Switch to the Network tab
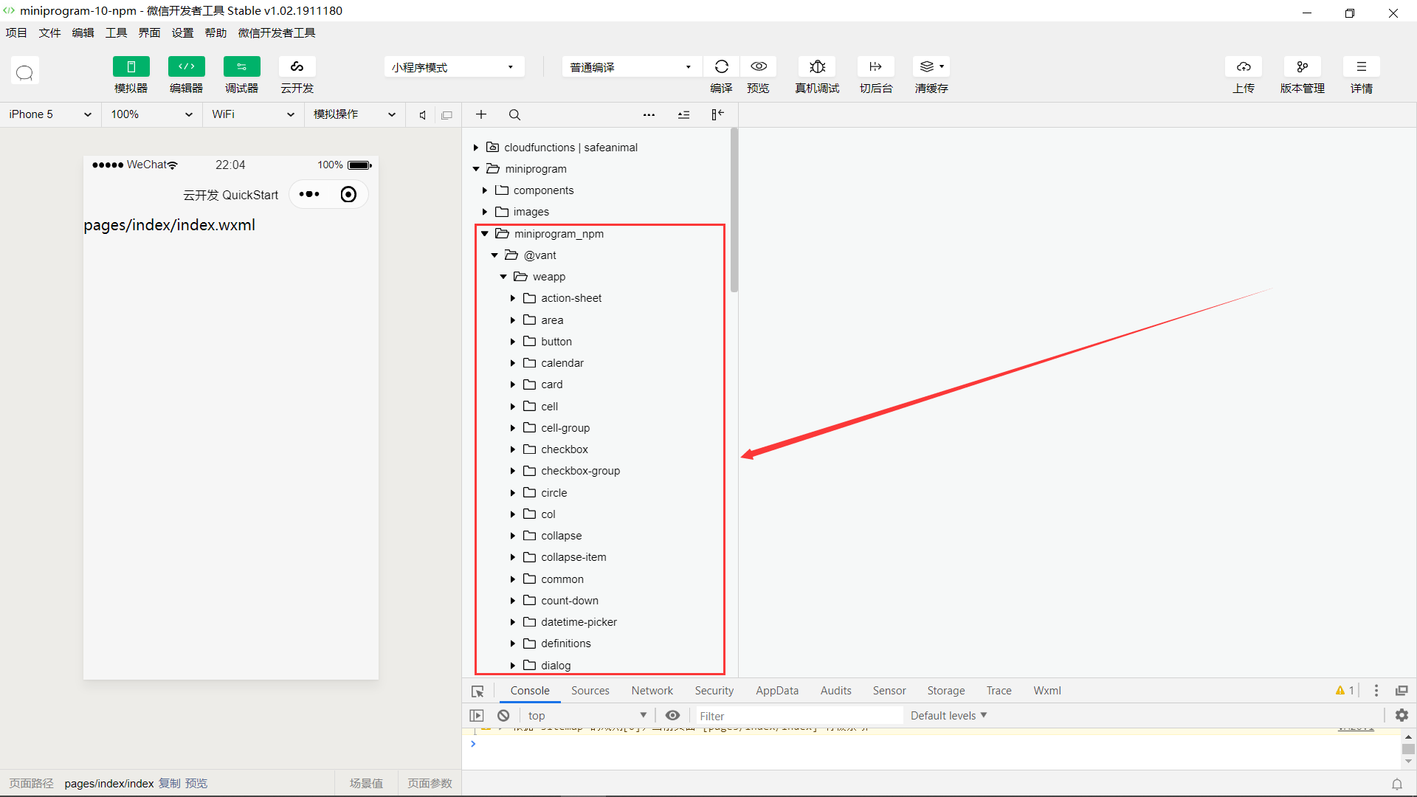The height and width of the screenshot is (797, 1417). (652, 691)
